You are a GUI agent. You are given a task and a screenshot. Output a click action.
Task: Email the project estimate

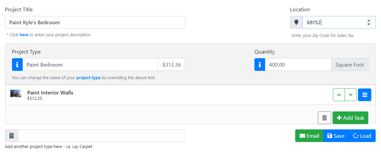[309, 136]
